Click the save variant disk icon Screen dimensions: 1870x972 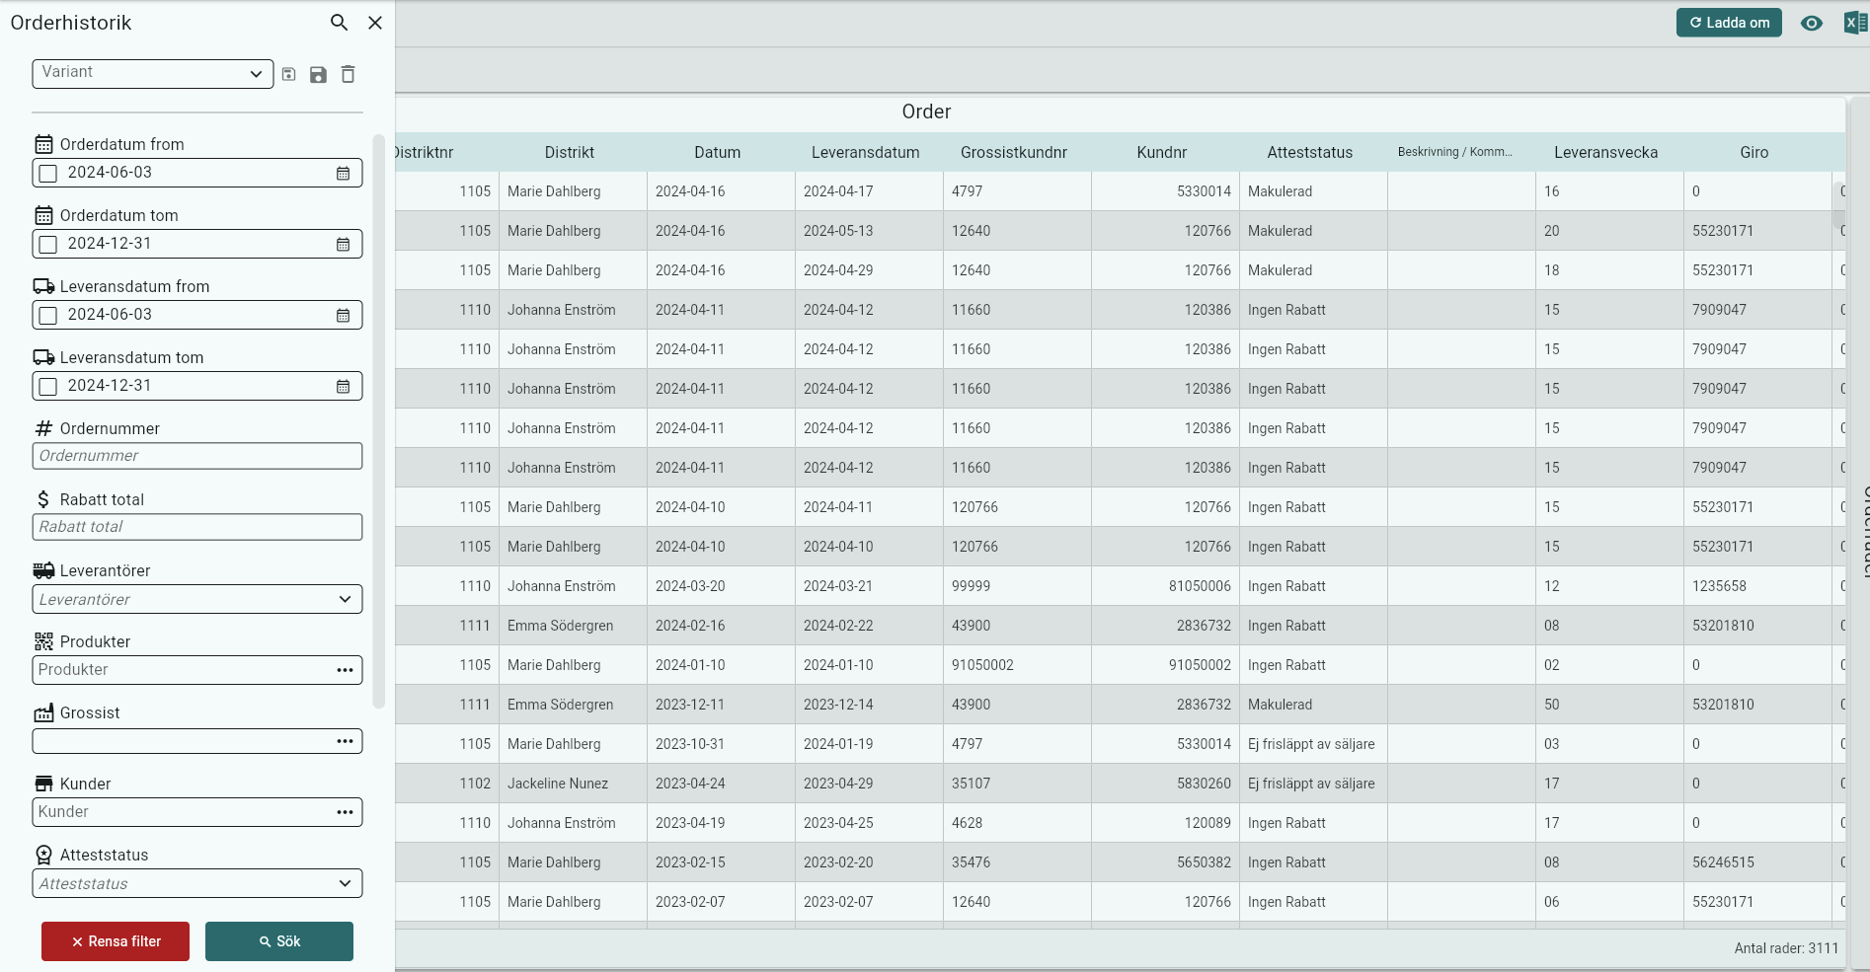[x=318, y=74]
